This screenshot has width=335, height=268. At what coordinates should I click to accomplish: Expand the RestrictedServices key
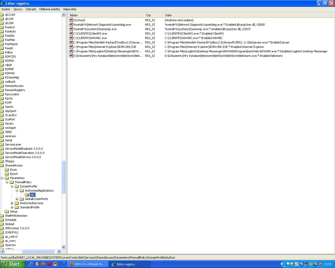(x=12, y=203)
